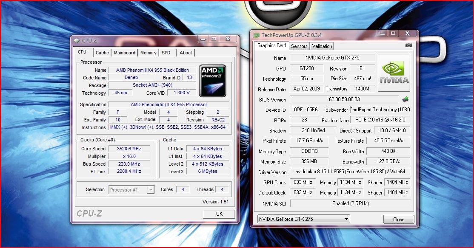
Task: Click the Subvendor CardExpert Technology field
Action: coord(380,110)
